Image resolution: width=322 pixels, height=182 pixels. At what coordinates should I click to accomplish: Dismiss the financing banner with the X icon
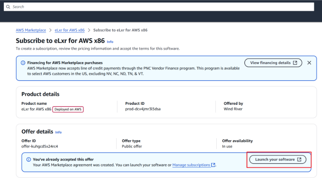click(x=309, y=63)
